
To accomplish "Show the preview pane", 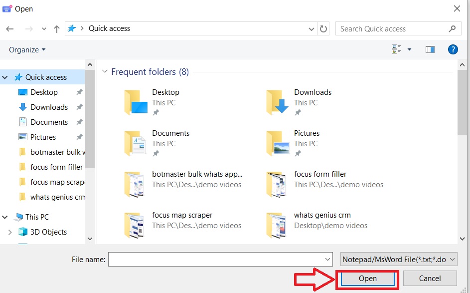I will (x=430, y=49).
